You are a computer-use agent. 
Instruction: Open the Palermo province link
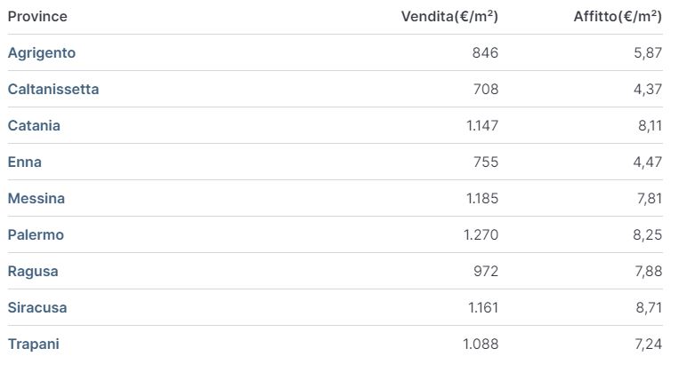tap(36, 235)
